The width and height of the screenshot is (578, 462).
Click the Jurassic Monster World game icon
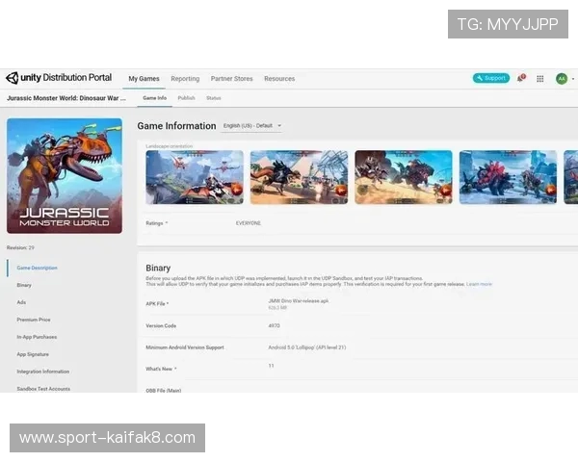(x=65, y=175)
